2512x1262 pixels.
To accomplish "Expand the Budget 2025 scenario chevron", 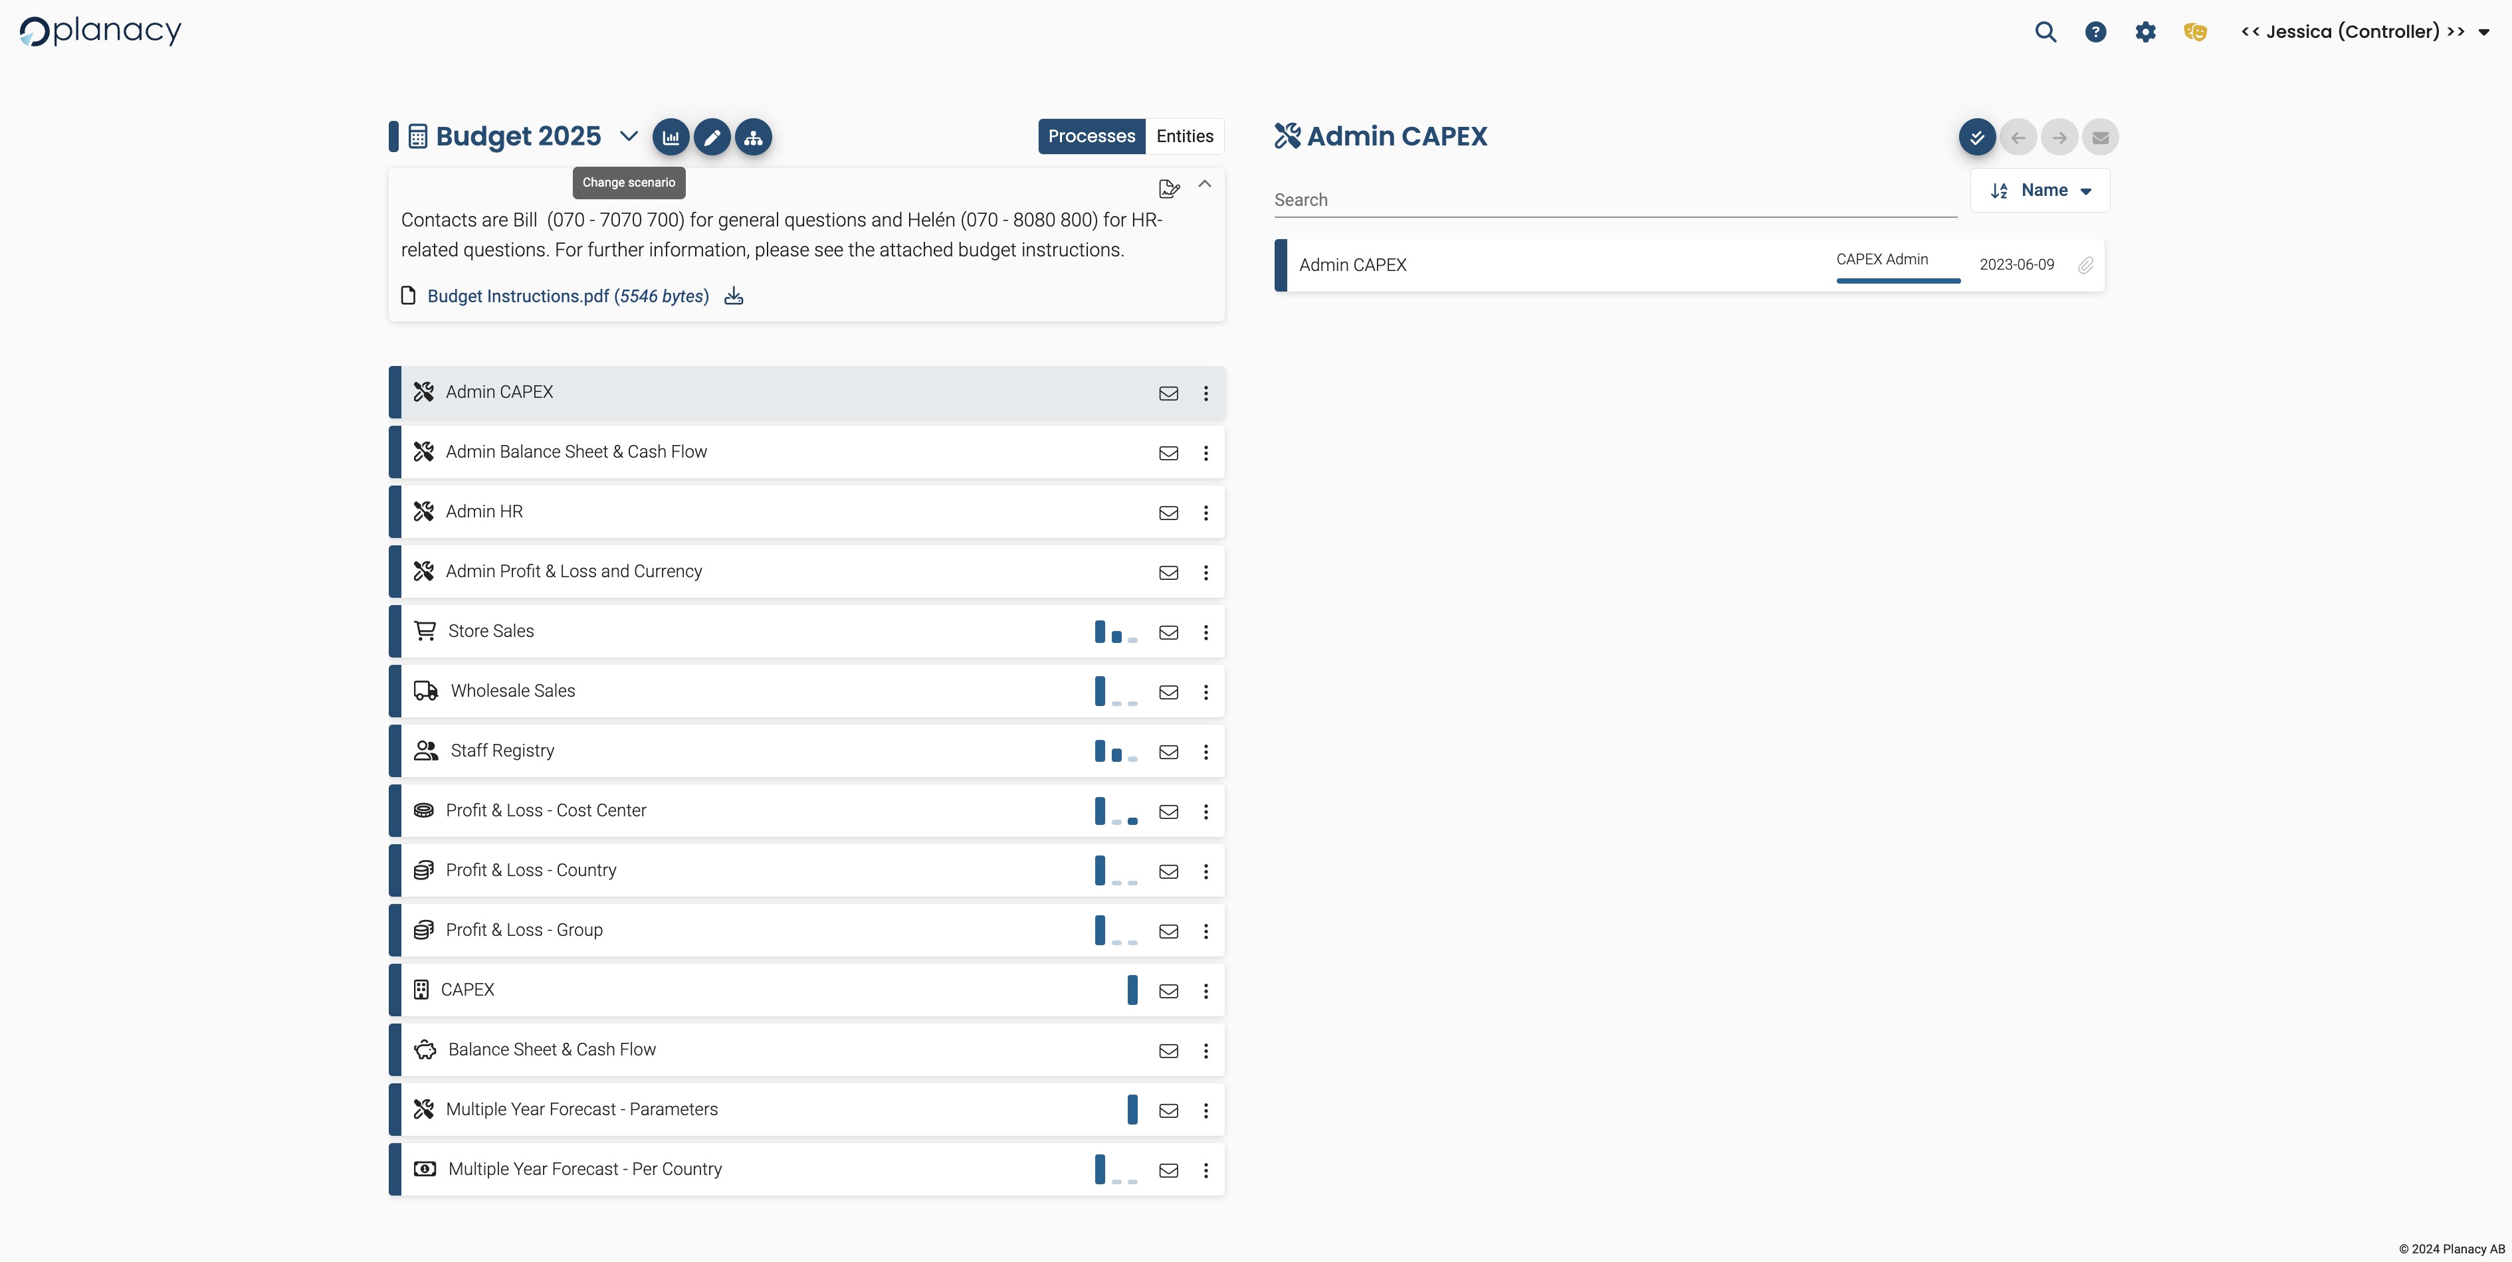I will 629,136.
